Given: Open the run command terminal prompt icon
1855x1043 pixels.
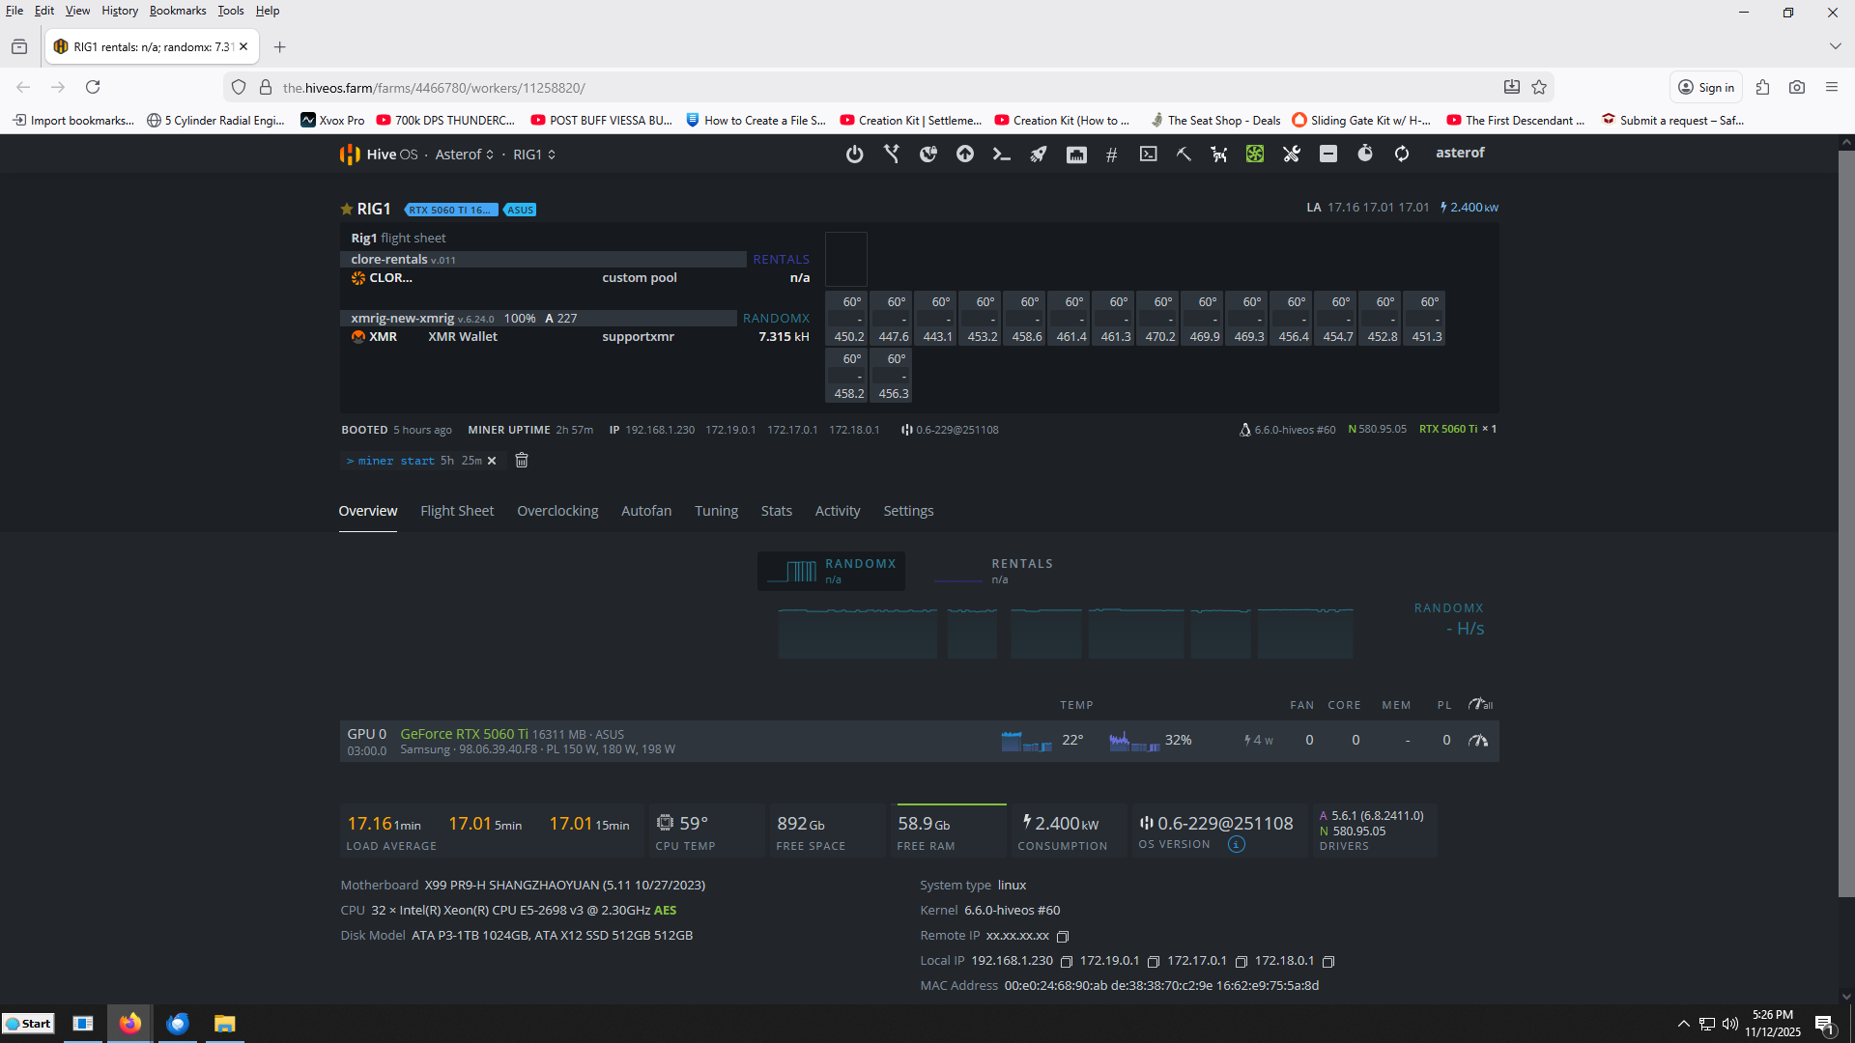Looking at the screenshot, I should (x=1001, y=155).
